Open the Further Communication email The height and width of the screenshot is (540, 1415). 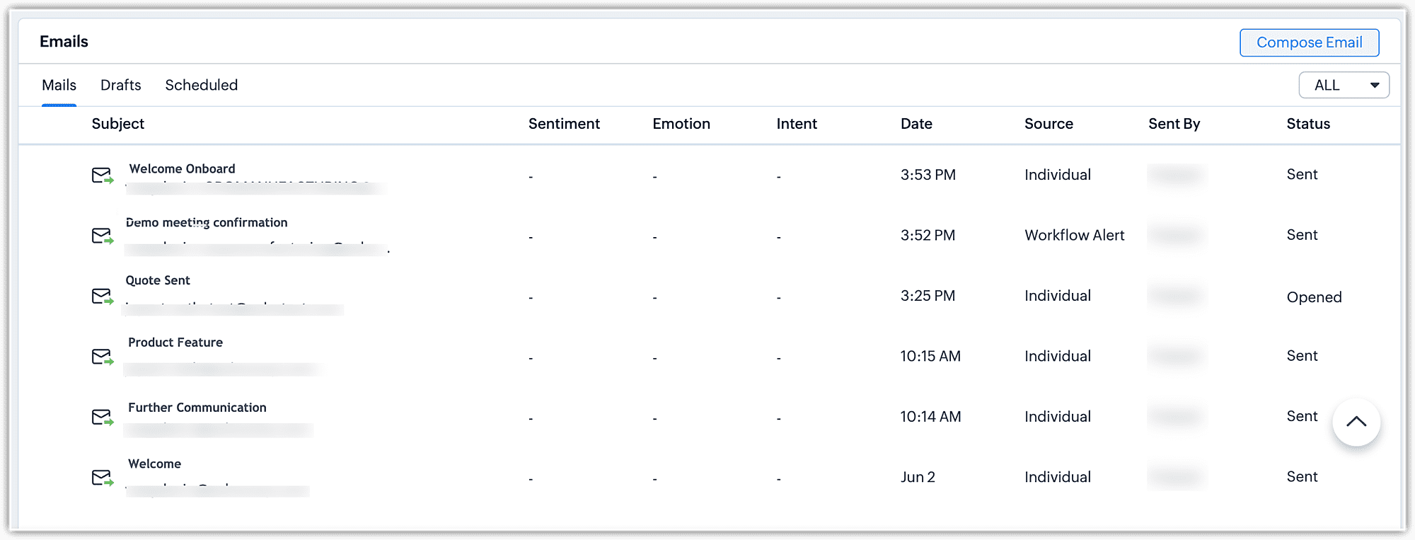(197, 408)
